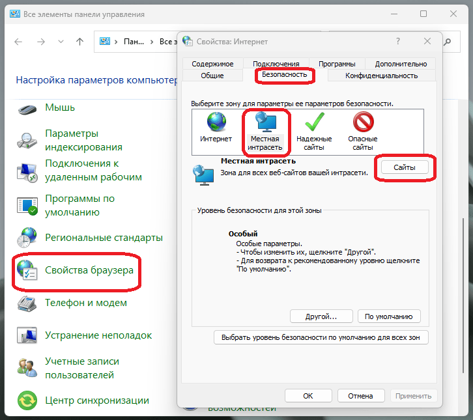Select the Trusted sites green checkmark zone

pos(314,122)
